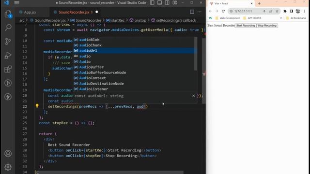Viewport: 310px width, 174px height.
Task: Open the VS Code hamburger menu
Action: [x=16, y=3]
